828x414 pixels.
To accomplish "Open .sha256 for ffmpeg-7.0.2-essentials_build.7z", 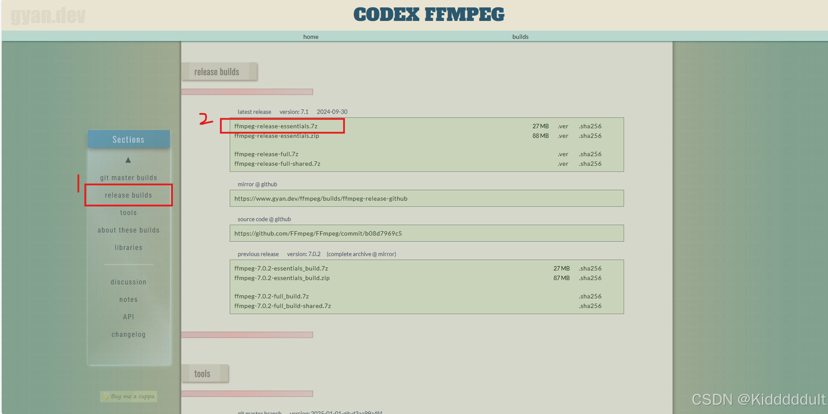I will coord(590,268).
